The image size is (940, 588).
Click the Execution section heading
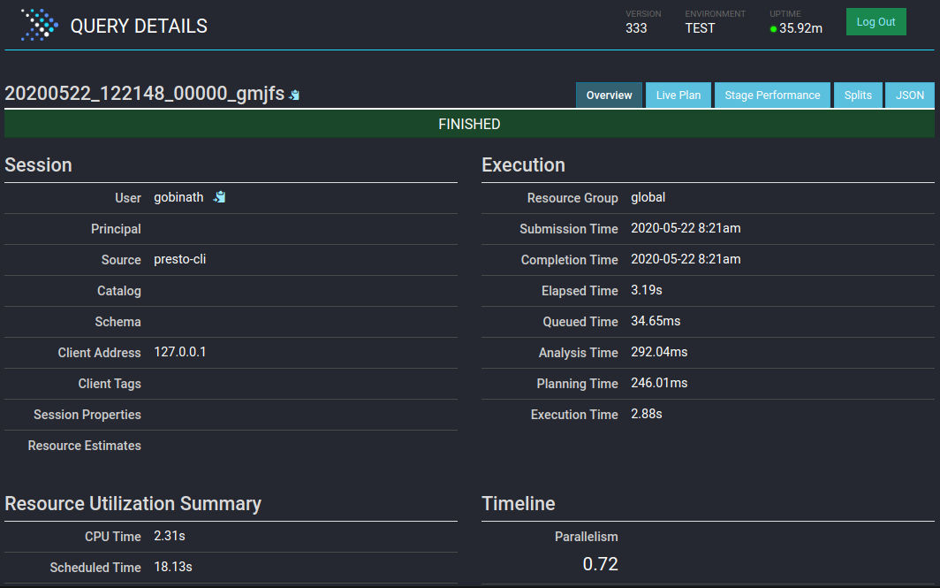pos(523,165)
